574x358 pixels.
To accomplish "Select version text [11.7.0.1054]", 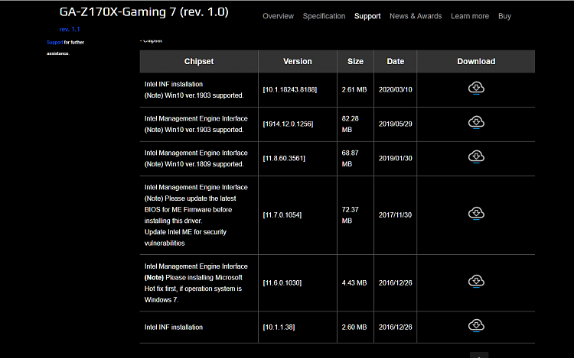I will [282, 215].
